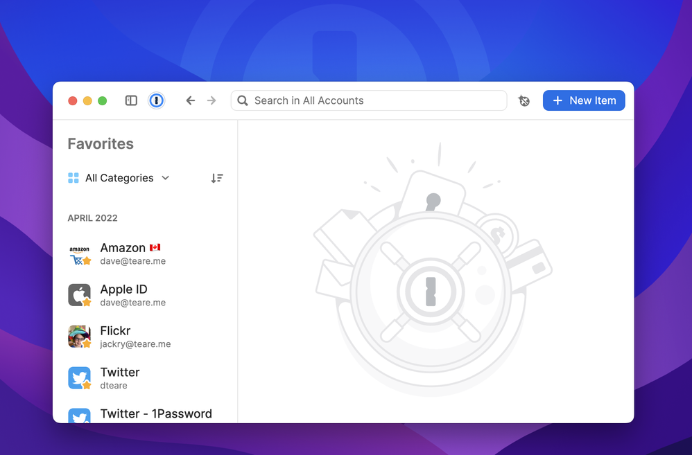The width and height of the screenshot is (692, 455).
Task: Click the New Item button
Action: pos(584,100)
